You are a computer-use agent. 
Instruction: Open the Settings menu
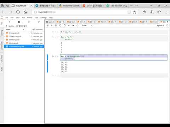point(44,18)
